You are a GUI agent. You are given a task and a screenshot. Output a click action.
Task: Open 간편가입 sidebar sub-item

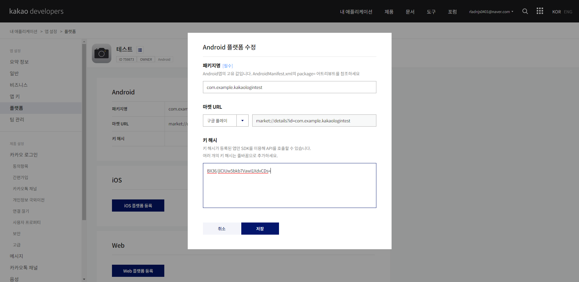point(20,178)
